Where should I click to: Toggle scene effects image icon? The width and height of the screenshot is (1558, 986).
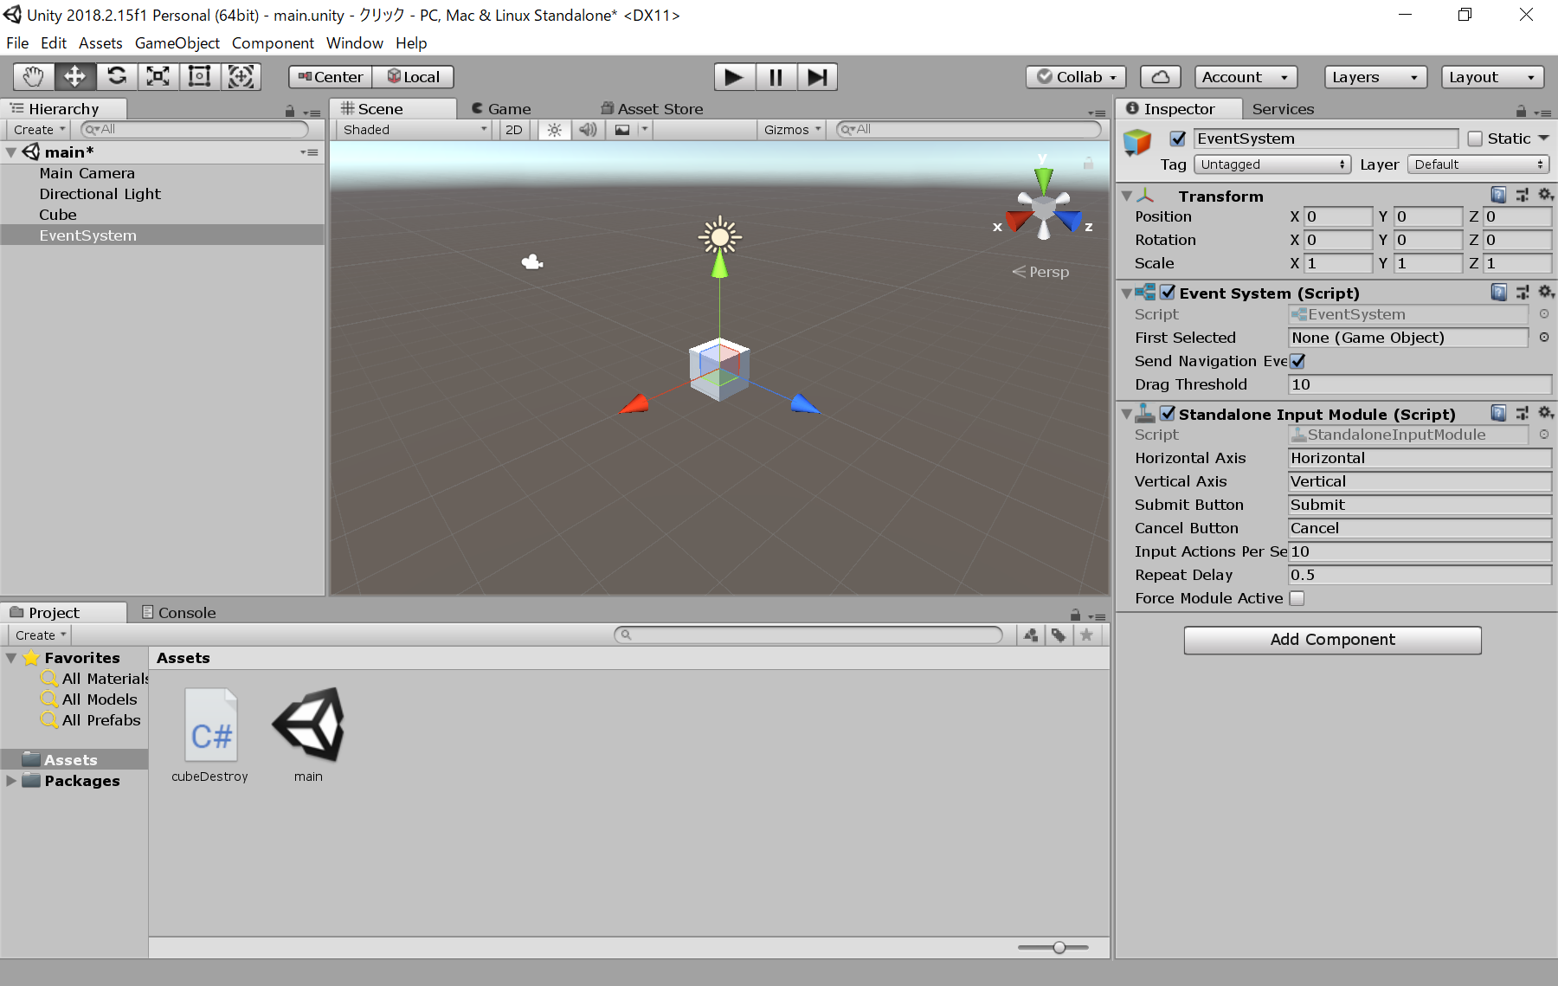[x=622, y=130]
